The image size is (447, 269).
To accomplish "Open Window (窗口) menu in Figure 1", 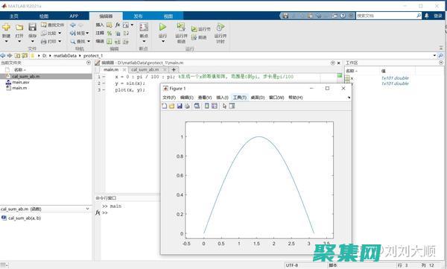I will (276, 98).
